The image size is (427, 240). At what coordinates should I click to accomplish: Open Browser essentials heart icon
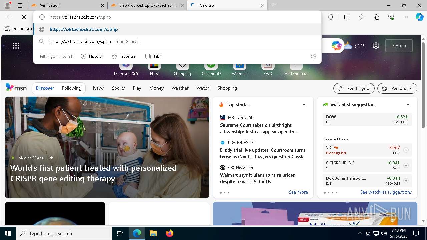(391, 17)
